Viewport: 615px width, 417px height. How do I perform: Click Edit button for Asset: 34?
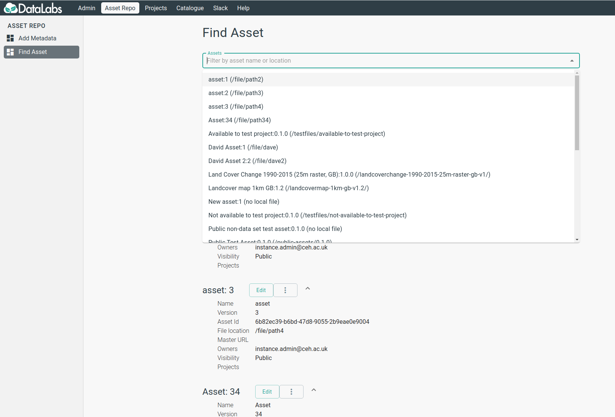[267, 392]
